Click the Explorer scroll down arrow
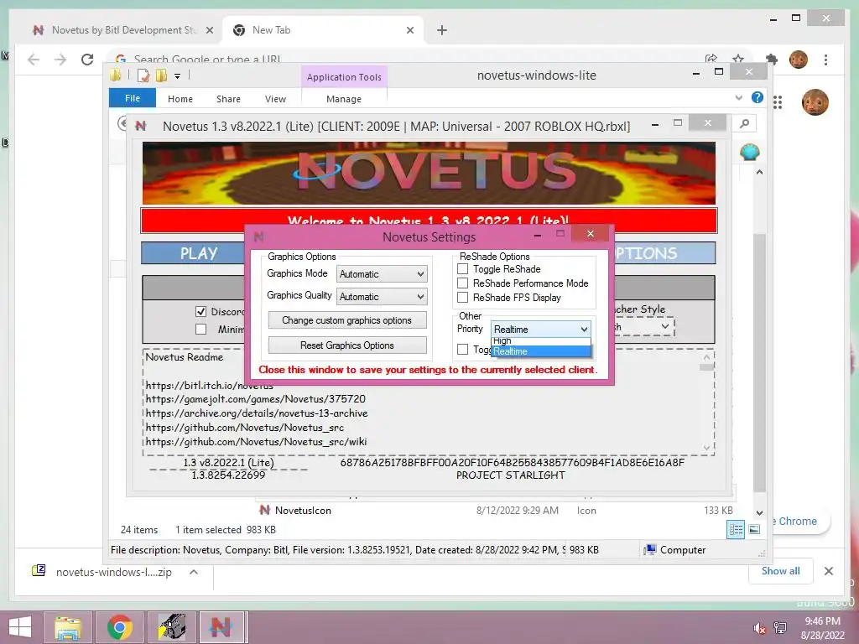This screenshot has width=859, height=644. click(759, 512)
